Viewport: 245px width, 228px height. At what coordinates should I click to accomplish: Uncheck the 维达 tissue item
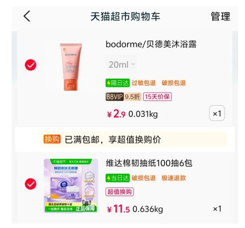tap(30, 184)
